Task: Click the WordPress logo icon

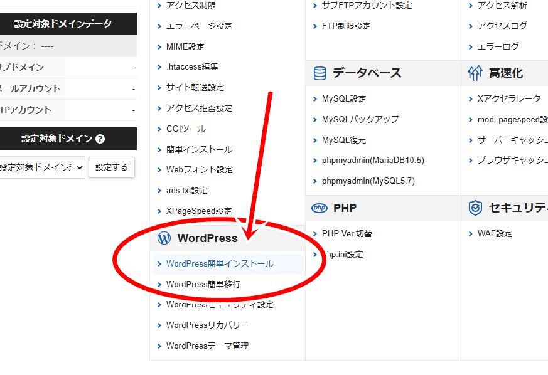Action: pyautogui.click(x=164, y=238)
